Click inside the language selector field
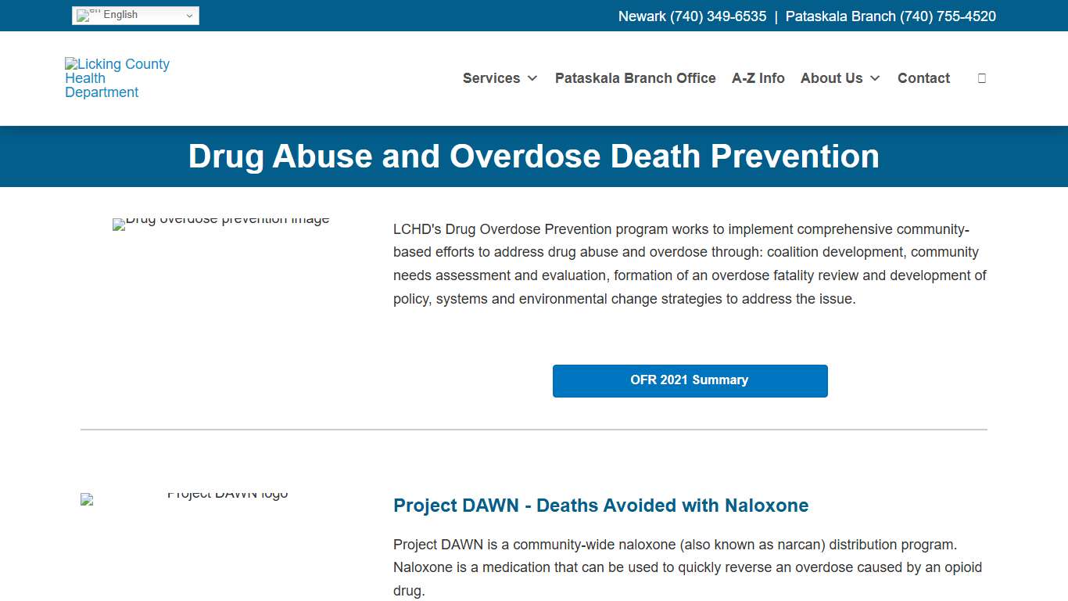 pyautogui.click(x=134, y=15)
